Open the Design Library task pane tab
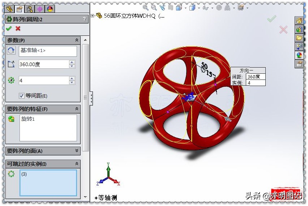This screenshot has height=206, width=308. click(x=299, y=29)
